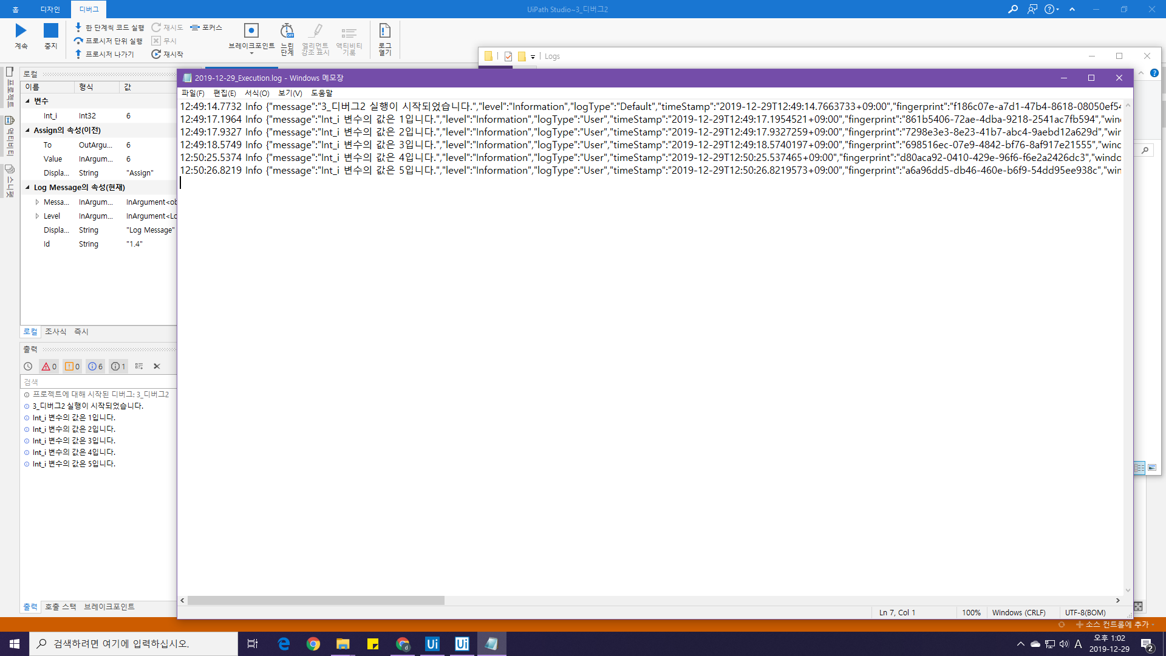Toggle the orange warning filter in the output panel
Image resolution: width=1166 pixels, height=656 pixels.
[x=72, y=366]
